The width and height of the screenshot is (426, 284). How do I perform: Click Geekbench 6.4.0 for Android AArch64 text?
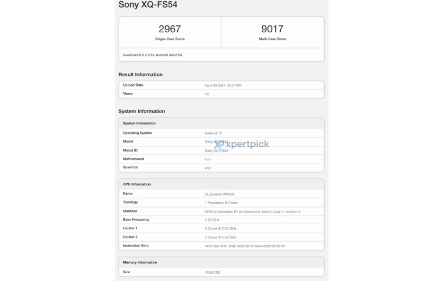[152, 55]
